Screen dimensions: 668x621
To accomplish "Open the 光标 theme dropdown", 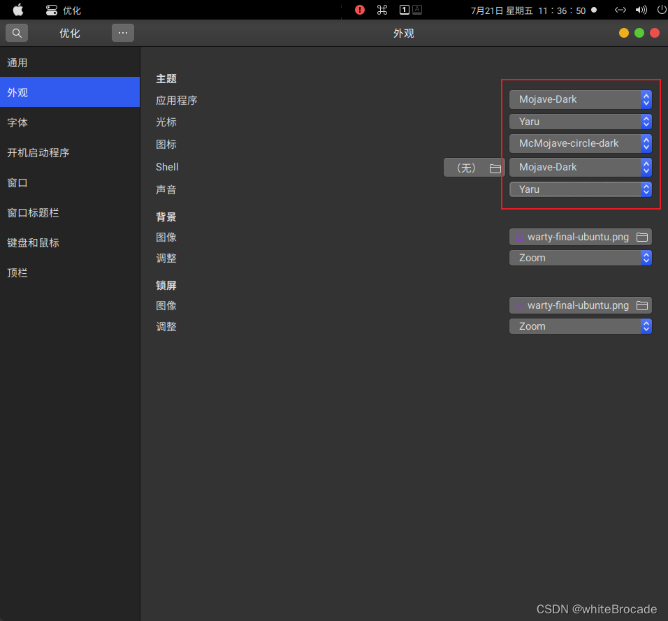I will (x=580, y=122).
